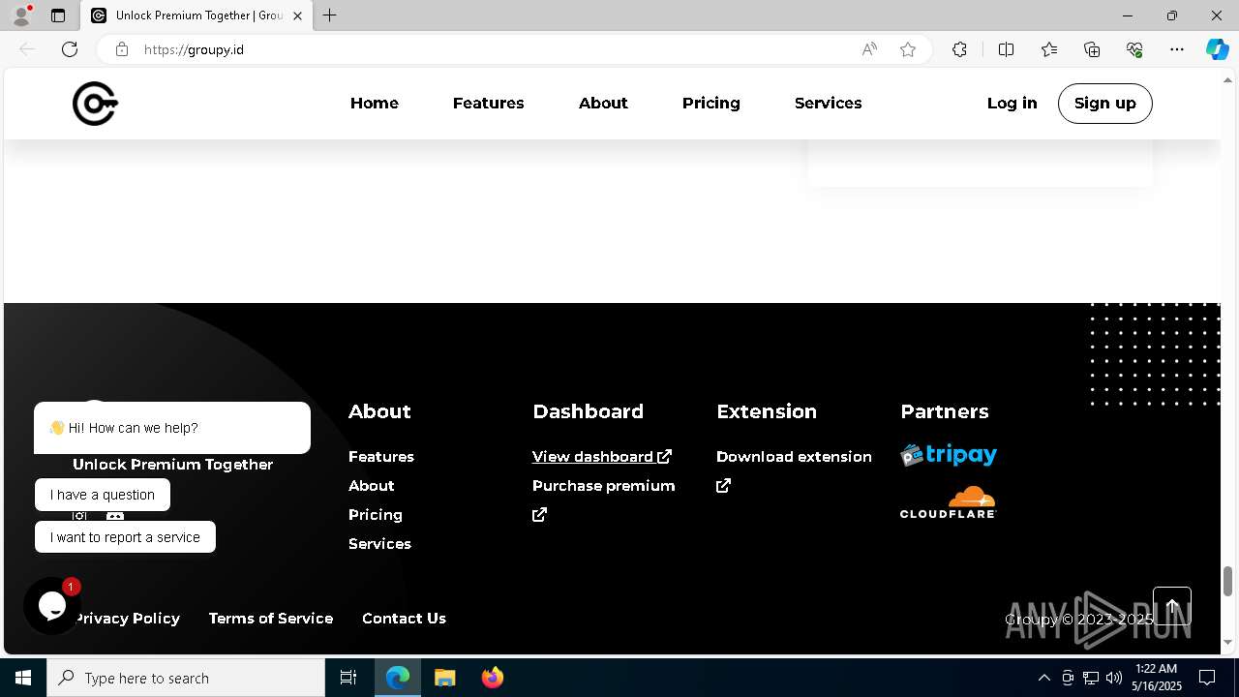Open Microsoft Edge taskbar icon
The height and width of the screenshot is (697, 1239).
coord(398,678)
